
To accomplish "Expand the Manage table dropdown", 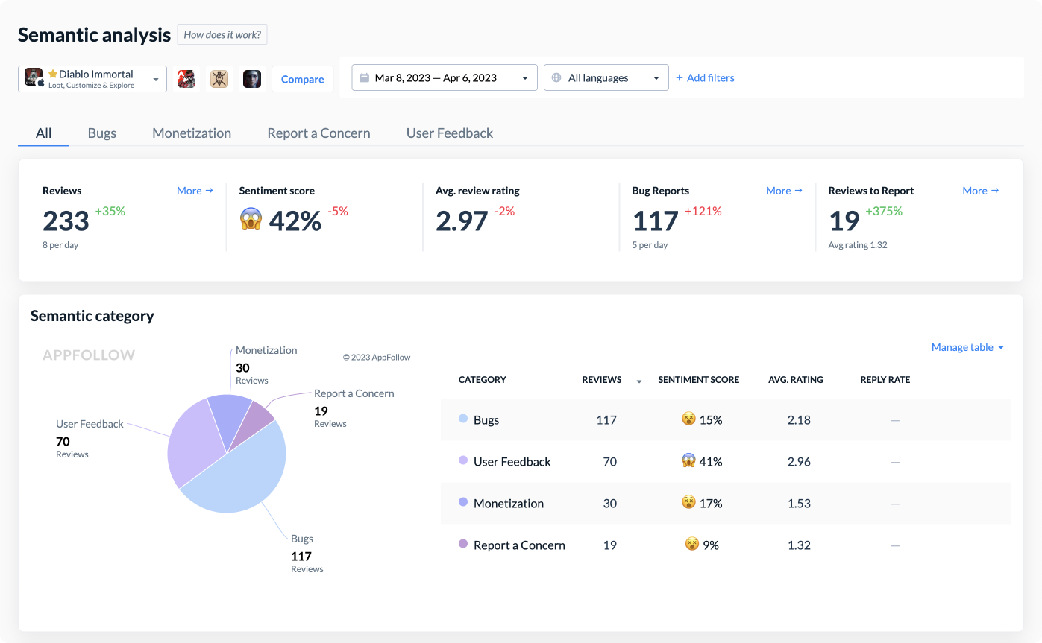I will [967, 347].
